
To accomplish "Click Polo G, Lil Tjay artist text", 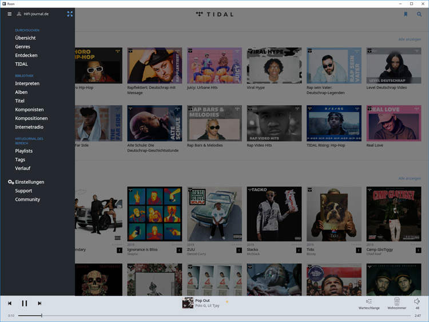I will [x=207, y=305].
